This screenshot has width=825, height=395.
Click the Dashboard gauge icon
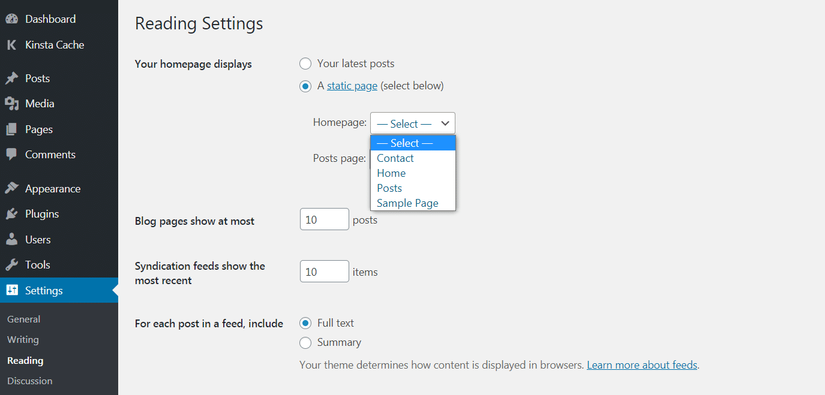[x=11, y=19]
